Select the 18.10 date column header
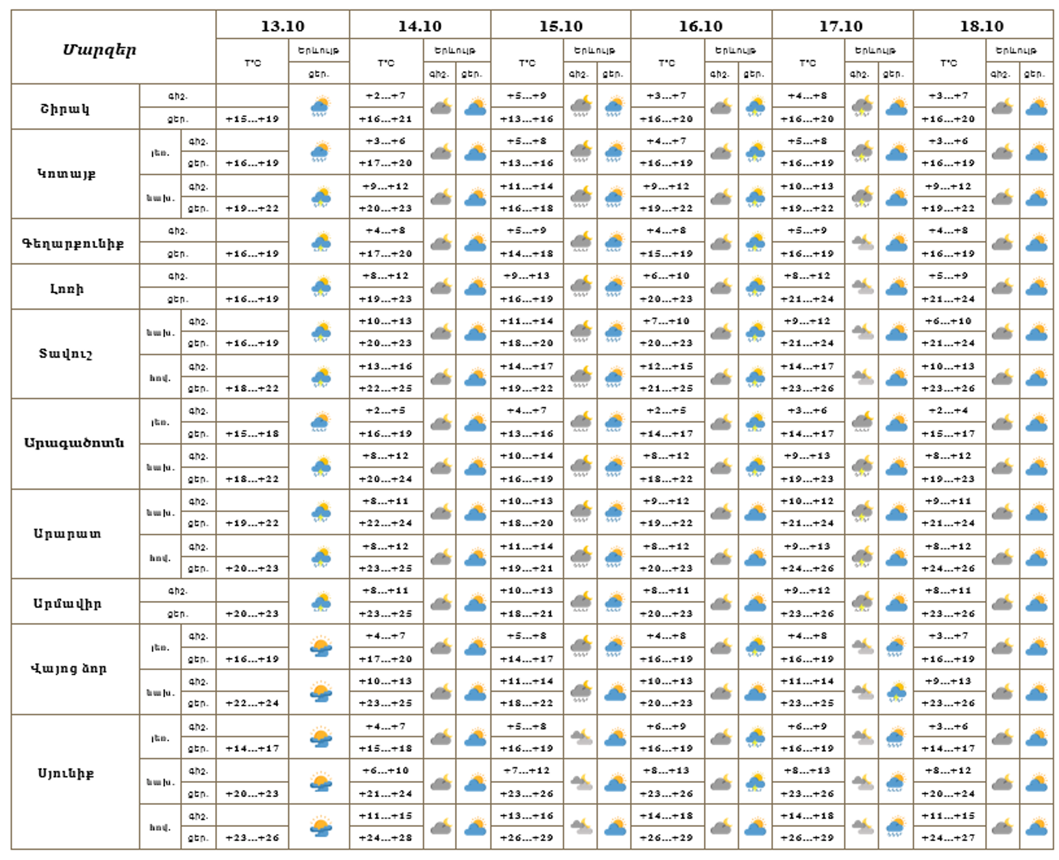Image resolution: width=1059 pixels, height=860 pixels. coord(982,25)
